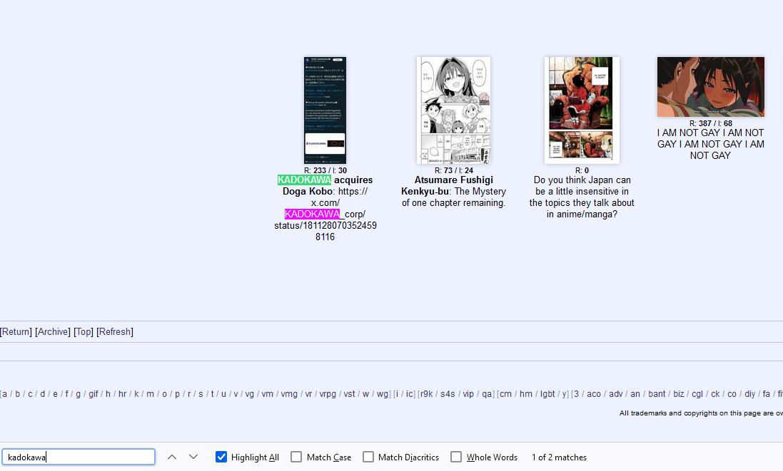Go to previous find match arrow
The width and height of the screenshot is (783, 471).
pos(172,457)
